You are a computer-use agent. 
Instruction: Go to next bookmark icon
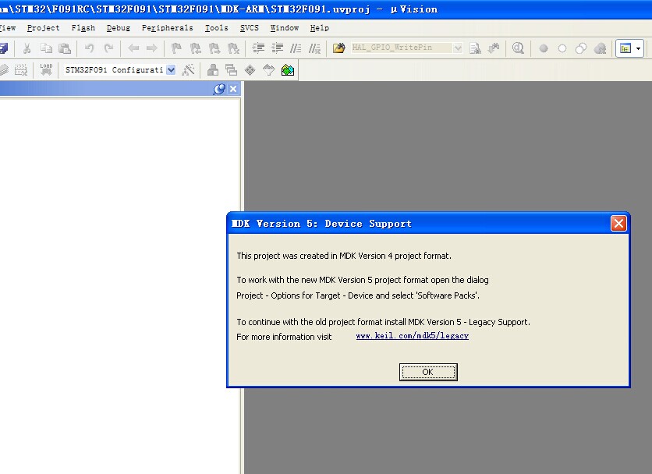(x=214, y=48)
